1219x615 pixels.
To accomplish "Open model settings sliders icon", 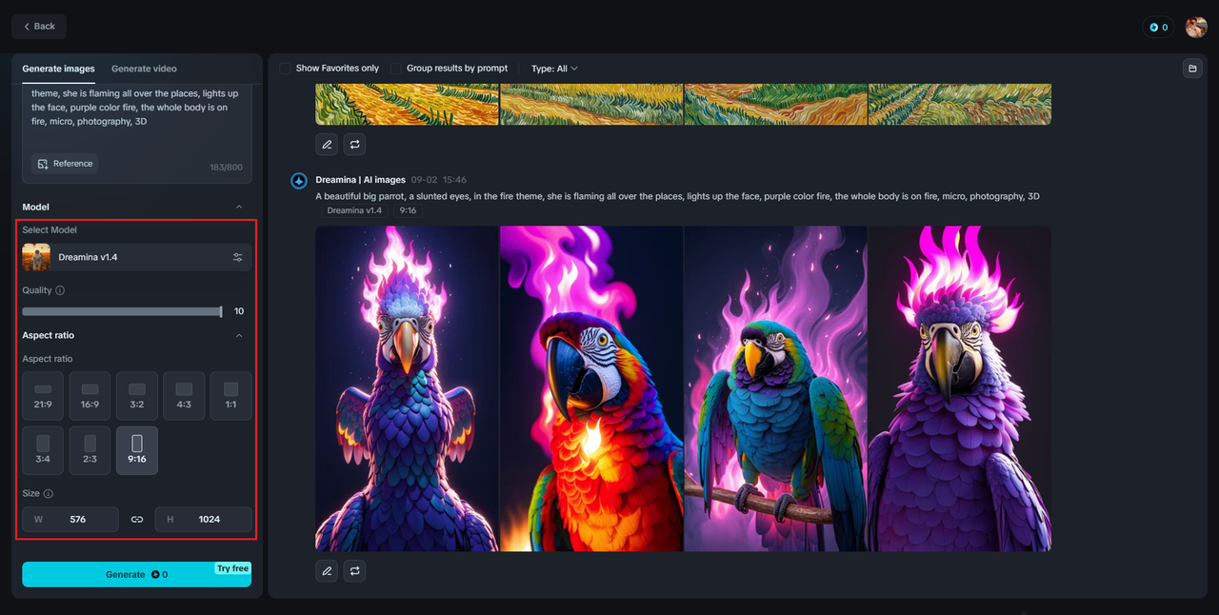I will pyautogui.click(x=238, y=257).
